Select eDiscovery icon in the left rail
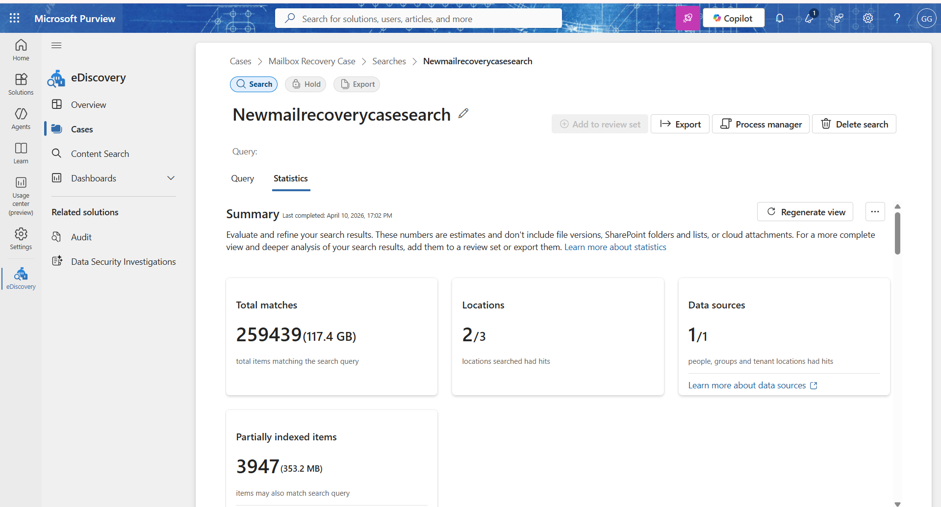Screen dimensions: 941x507 coord(21,279)
